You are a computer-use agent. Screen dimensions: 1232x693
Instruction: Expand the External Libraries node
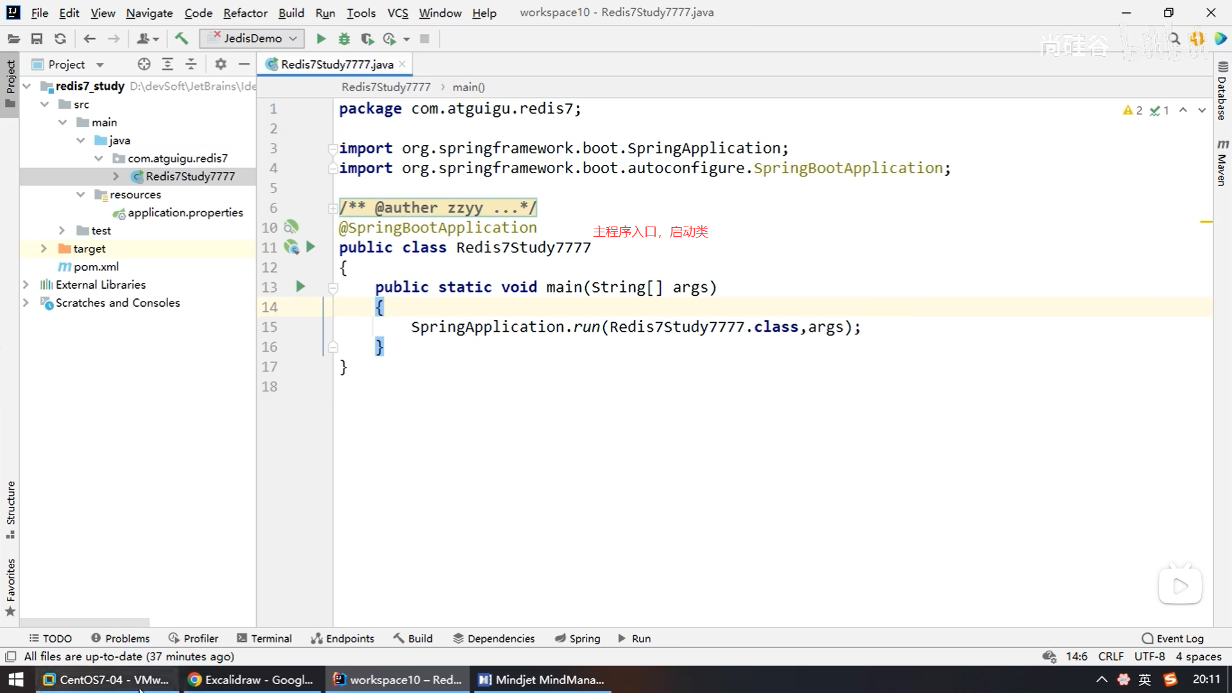tap(26, 284)
